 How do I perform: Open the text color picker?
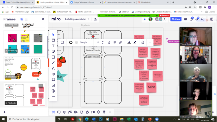129,42
